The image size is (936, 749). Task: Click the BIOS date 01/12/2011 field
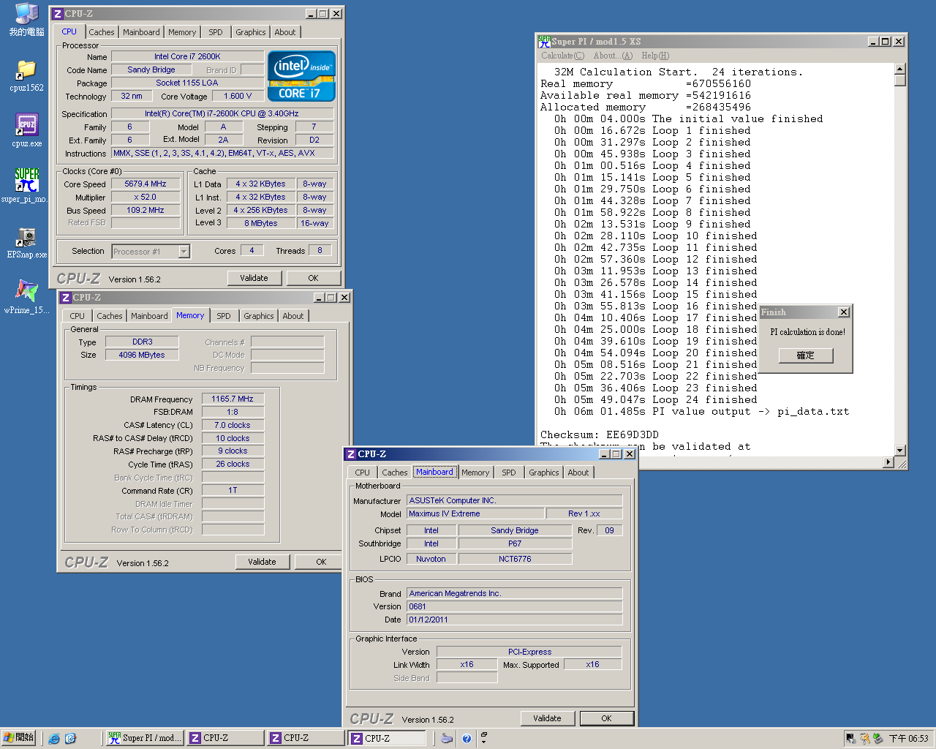coord(515,620)
